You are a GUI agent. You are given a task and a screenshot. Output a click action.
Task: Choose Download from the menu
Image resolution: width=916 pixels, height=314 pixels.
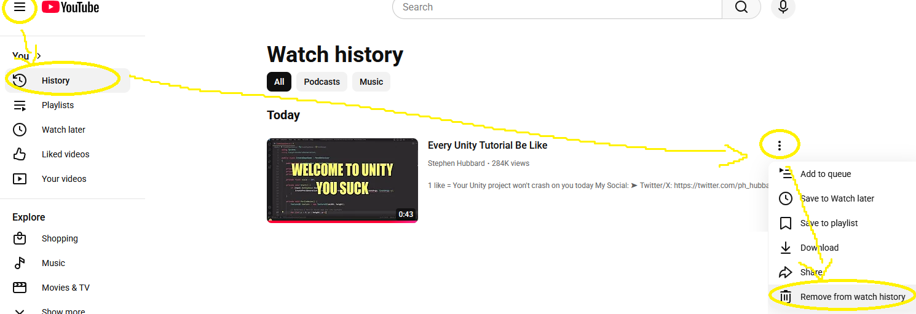click(x=842, y=248)
